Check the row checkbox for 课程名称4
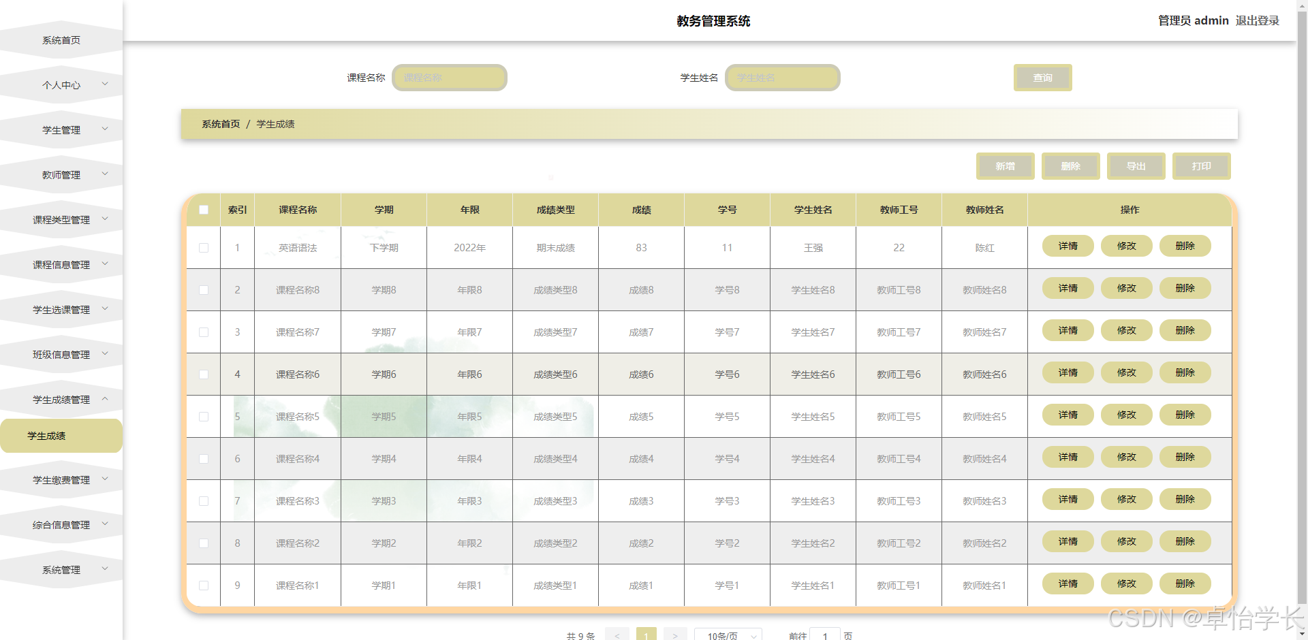 (x=204, y=459)
